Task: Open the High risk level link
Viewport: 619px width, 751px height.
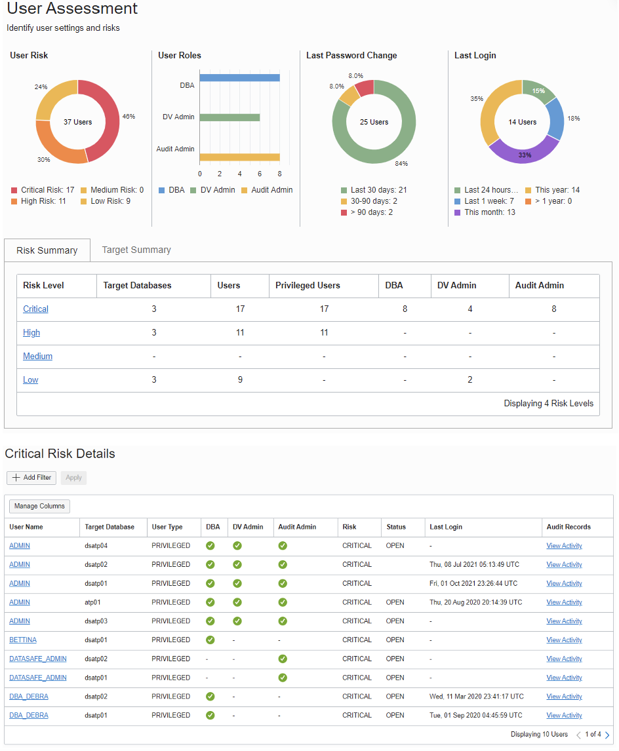Action: pyautogui.click(x=31, y=332)
